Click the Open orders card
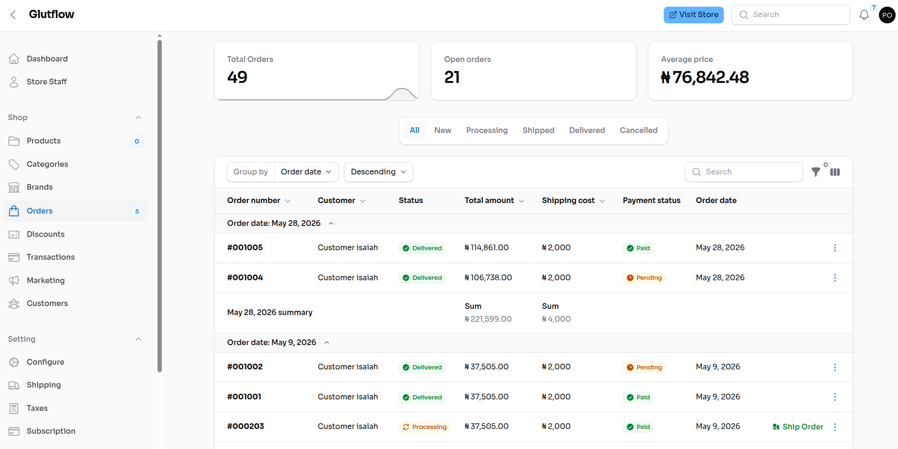 click(533, 71)
